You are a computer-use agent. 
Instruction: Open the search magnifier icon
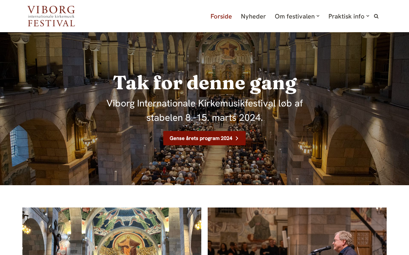click(376, 16)
